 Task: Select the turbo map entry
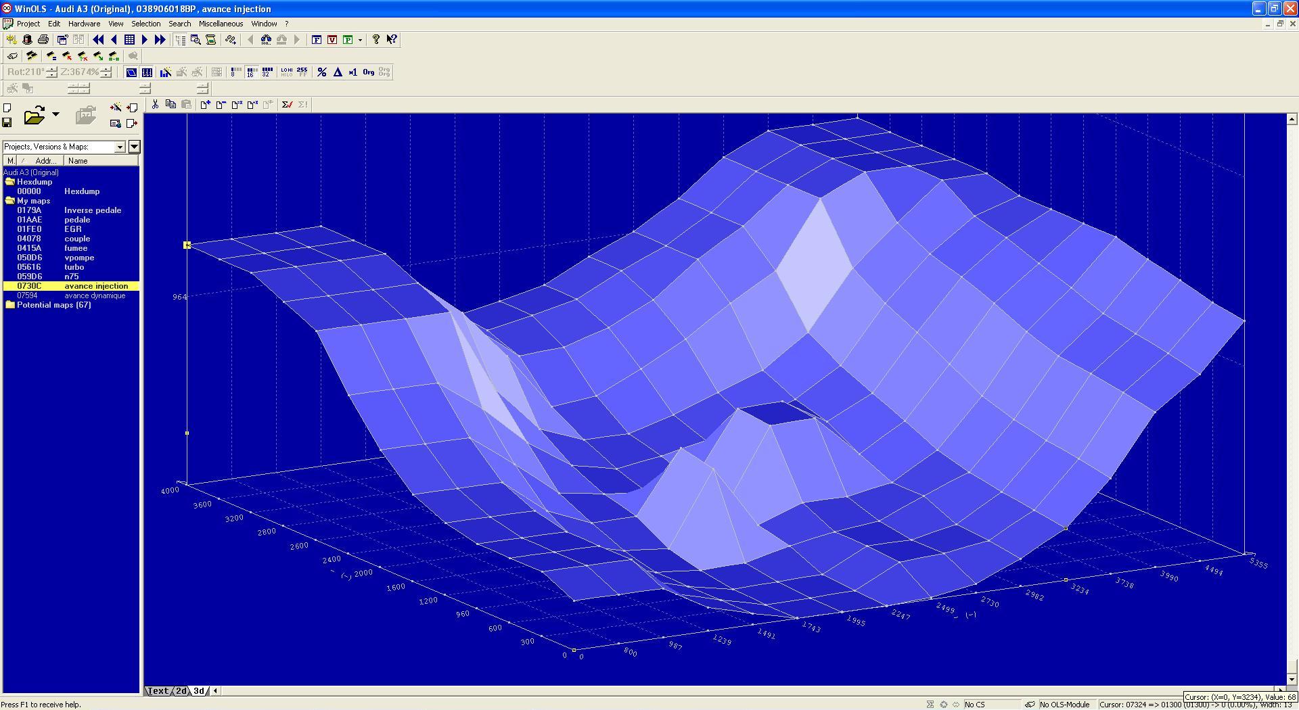[x=74, y=267]
